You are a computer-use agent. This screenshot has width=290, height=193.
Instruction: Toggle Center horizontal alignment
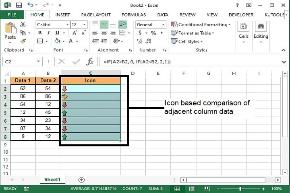tap(104, 33)
